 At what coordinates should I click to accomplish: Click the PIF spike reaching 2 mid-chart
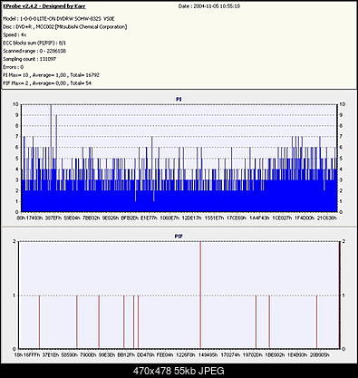click(200, 295)
